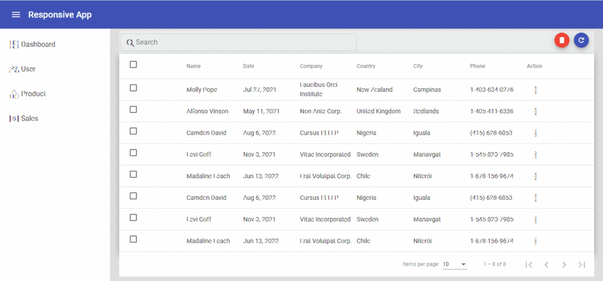
Task: Click the blue refresh button
Action: pyautogui.click(x=581, y=40)
